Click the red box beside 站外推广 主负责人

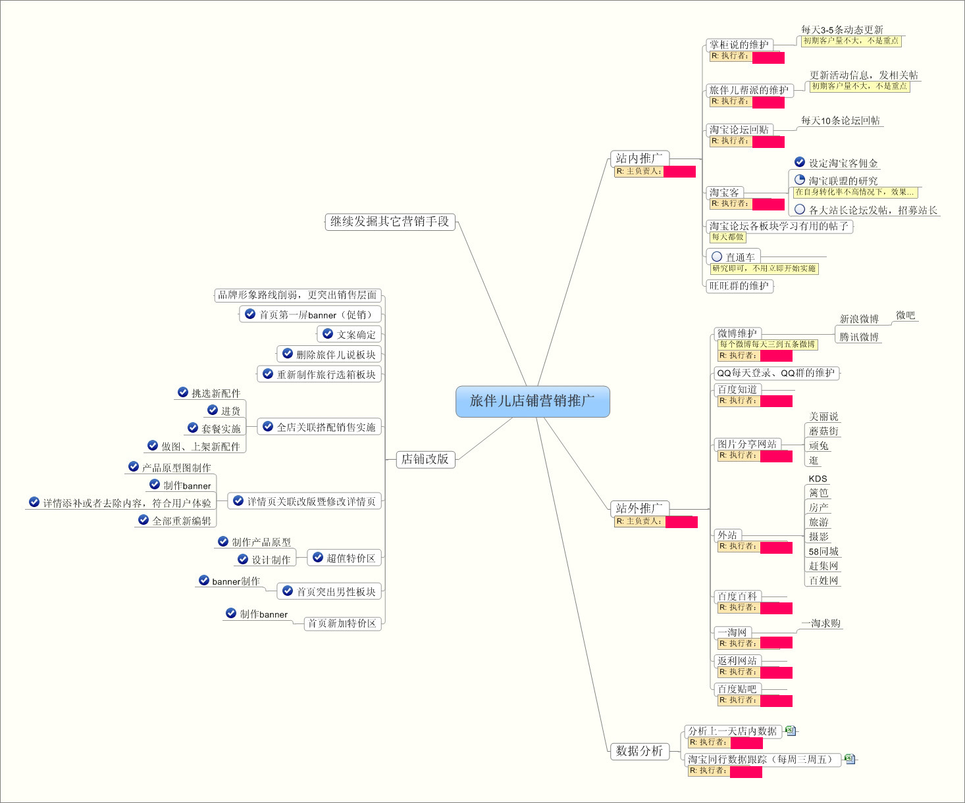click(x=681, y=522)
